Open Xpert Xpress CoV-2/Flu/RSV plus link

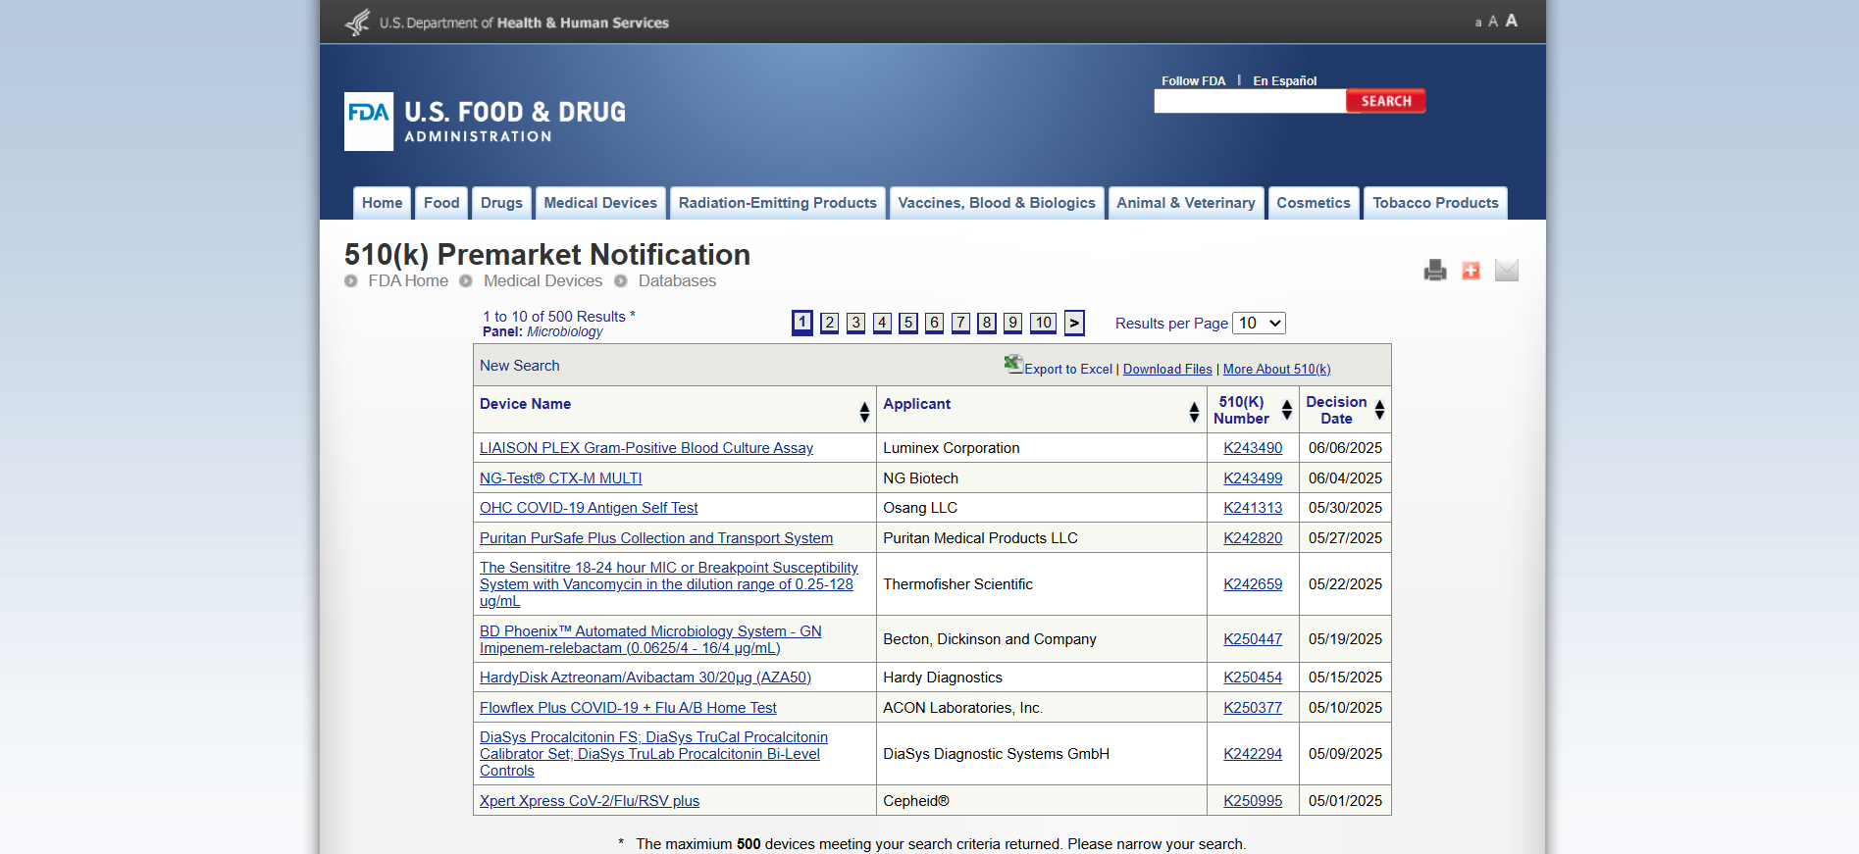[590, 801]
